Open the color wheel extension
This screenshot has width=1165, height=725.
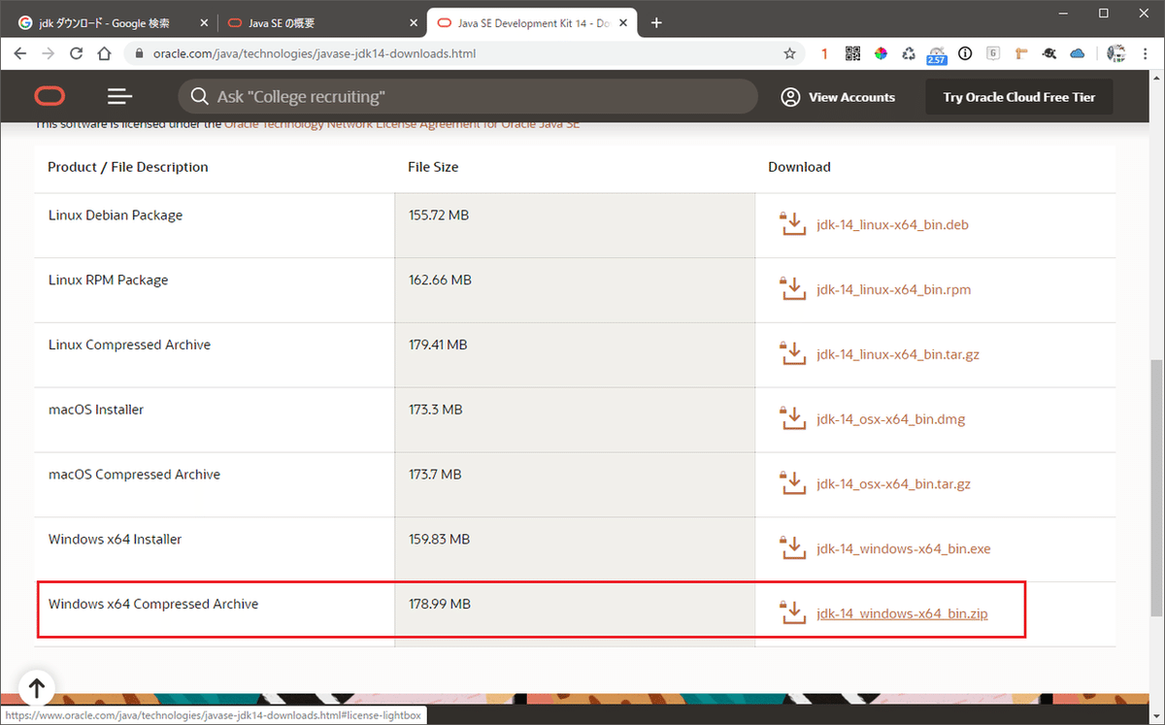click(x=881, y=53)
